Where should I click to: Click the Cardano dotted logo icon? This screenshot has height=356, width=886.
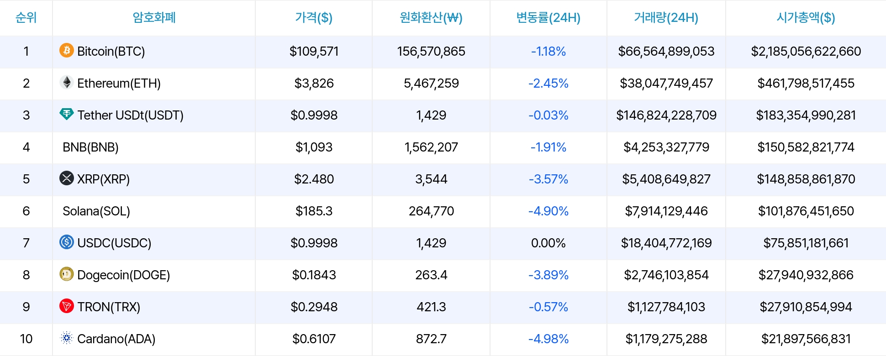click(67, 338)
